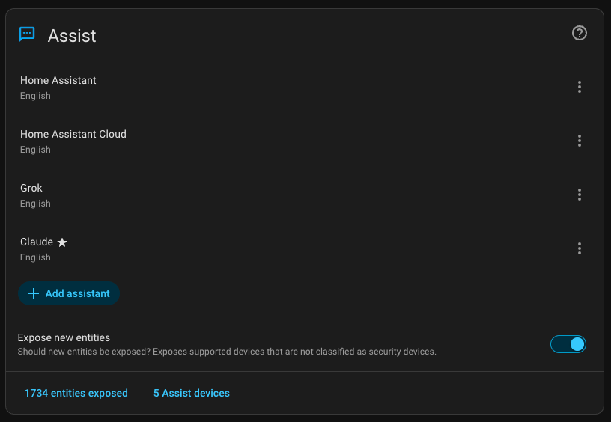Select the Claude assistant name
This screenshot has height=422, width=611.
tap(37, 242)
